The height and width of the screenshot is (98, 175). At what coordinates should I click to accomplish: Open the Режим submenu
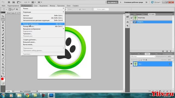point(43,8)
